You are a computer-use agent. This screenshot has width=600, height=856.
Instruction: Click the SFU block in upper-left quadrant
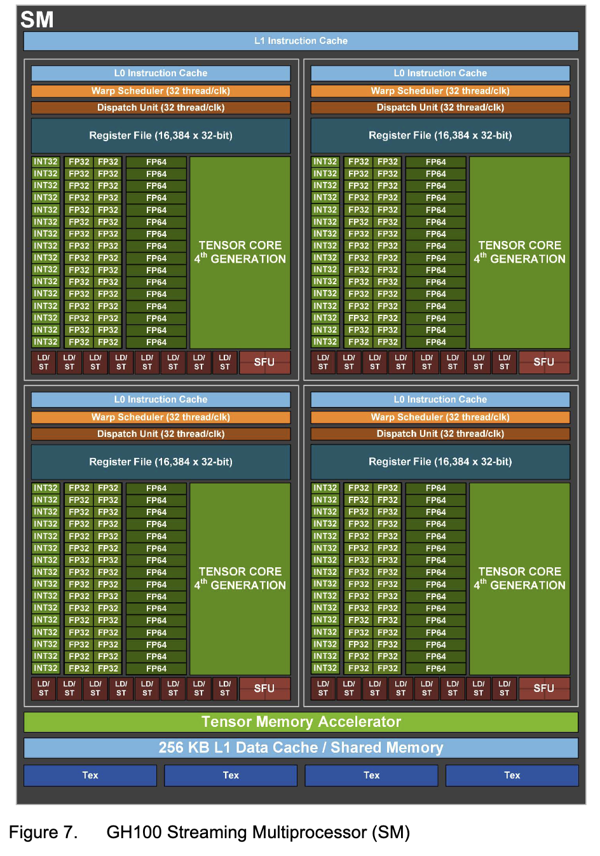click(264, 362)
